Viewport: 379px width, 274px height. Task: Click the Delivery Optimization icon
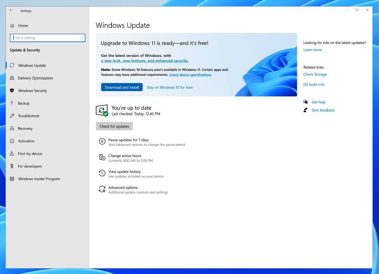[12, 78]
